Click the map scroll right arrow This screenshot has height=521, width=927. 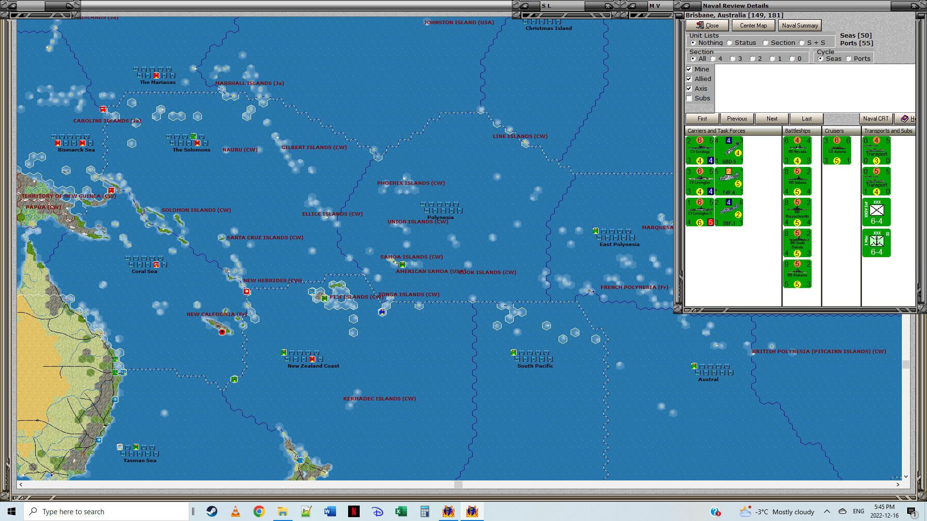898,484
